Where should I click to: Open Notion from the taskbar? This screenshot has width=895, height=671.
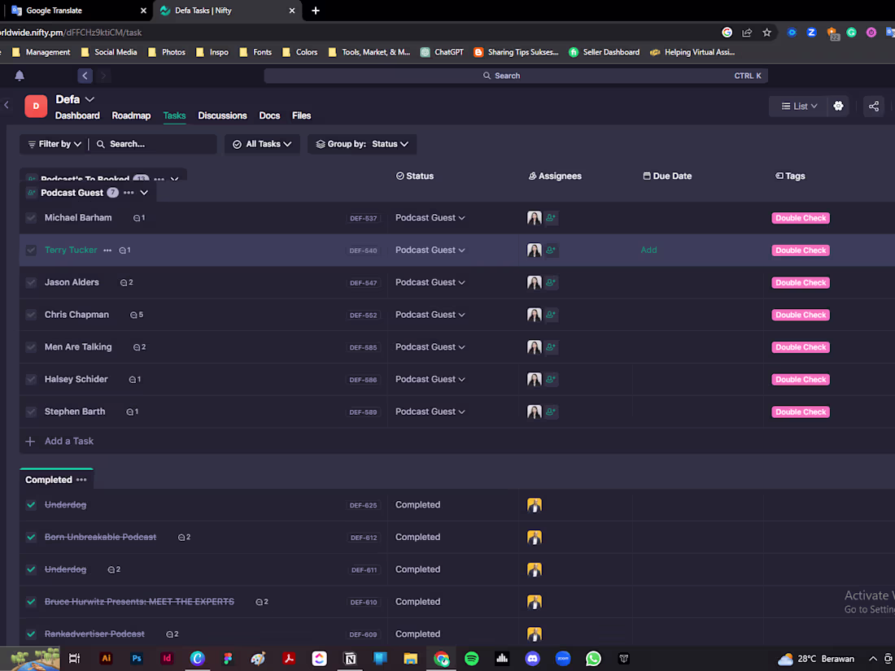[350, 659]
